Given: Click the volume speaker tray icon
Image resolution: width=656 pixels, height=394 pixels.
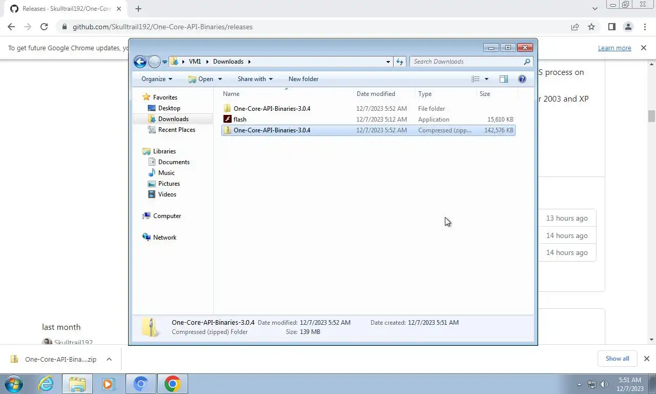Looking at the screenshot, I should 604,384.
